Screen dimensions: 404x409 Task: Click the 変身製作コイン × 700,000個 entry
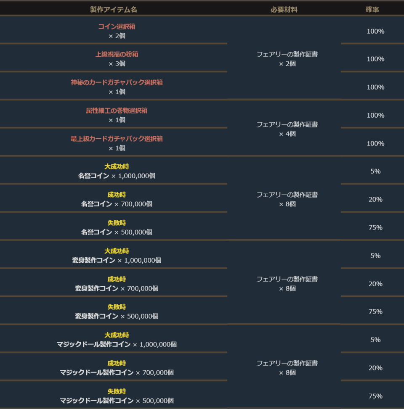[117, 288]
